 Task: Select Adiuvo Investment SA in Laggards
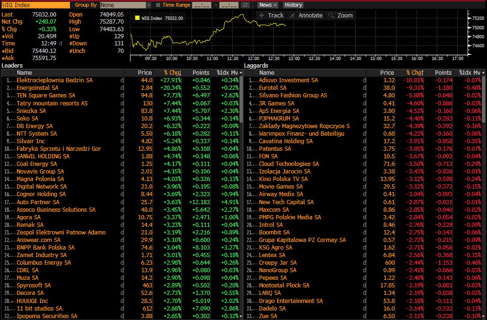tap(288, 80)
